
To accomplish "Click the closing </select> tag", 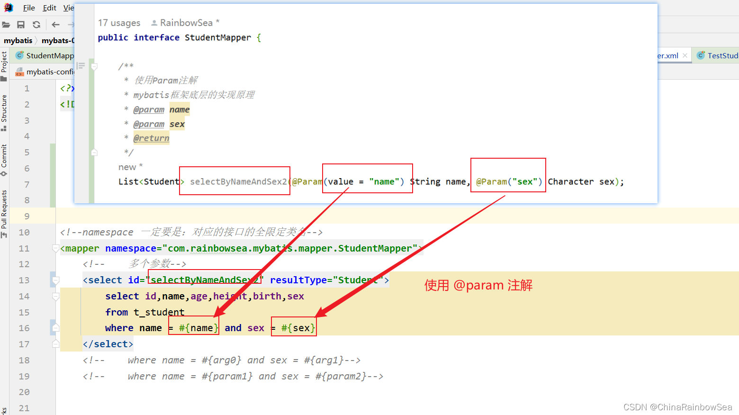I will [108, 344].
